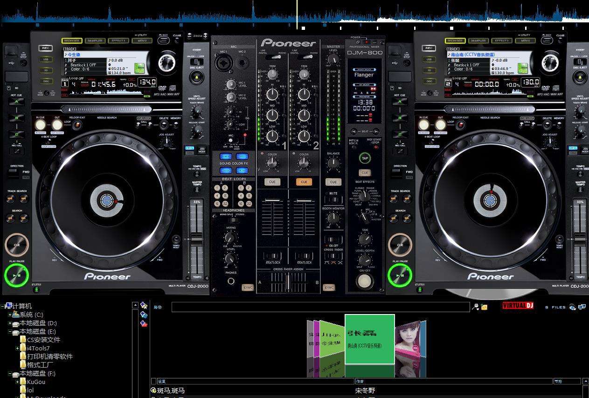Select next beat effect with right BEAT arrow

pyautogui.click(x=377, y=132)
